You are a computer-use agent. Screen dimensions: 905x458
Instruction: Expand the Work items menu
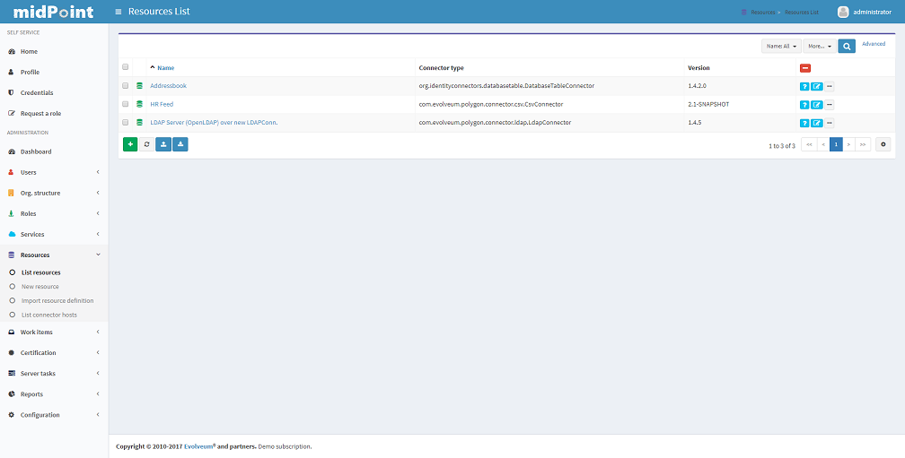click(x=54, y=332)
